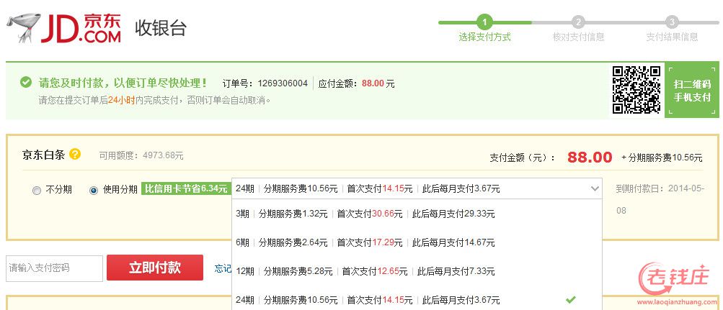The image size is (723, 310).
Task: Choose the checked 24期 option in list
Action: [417, 300]
